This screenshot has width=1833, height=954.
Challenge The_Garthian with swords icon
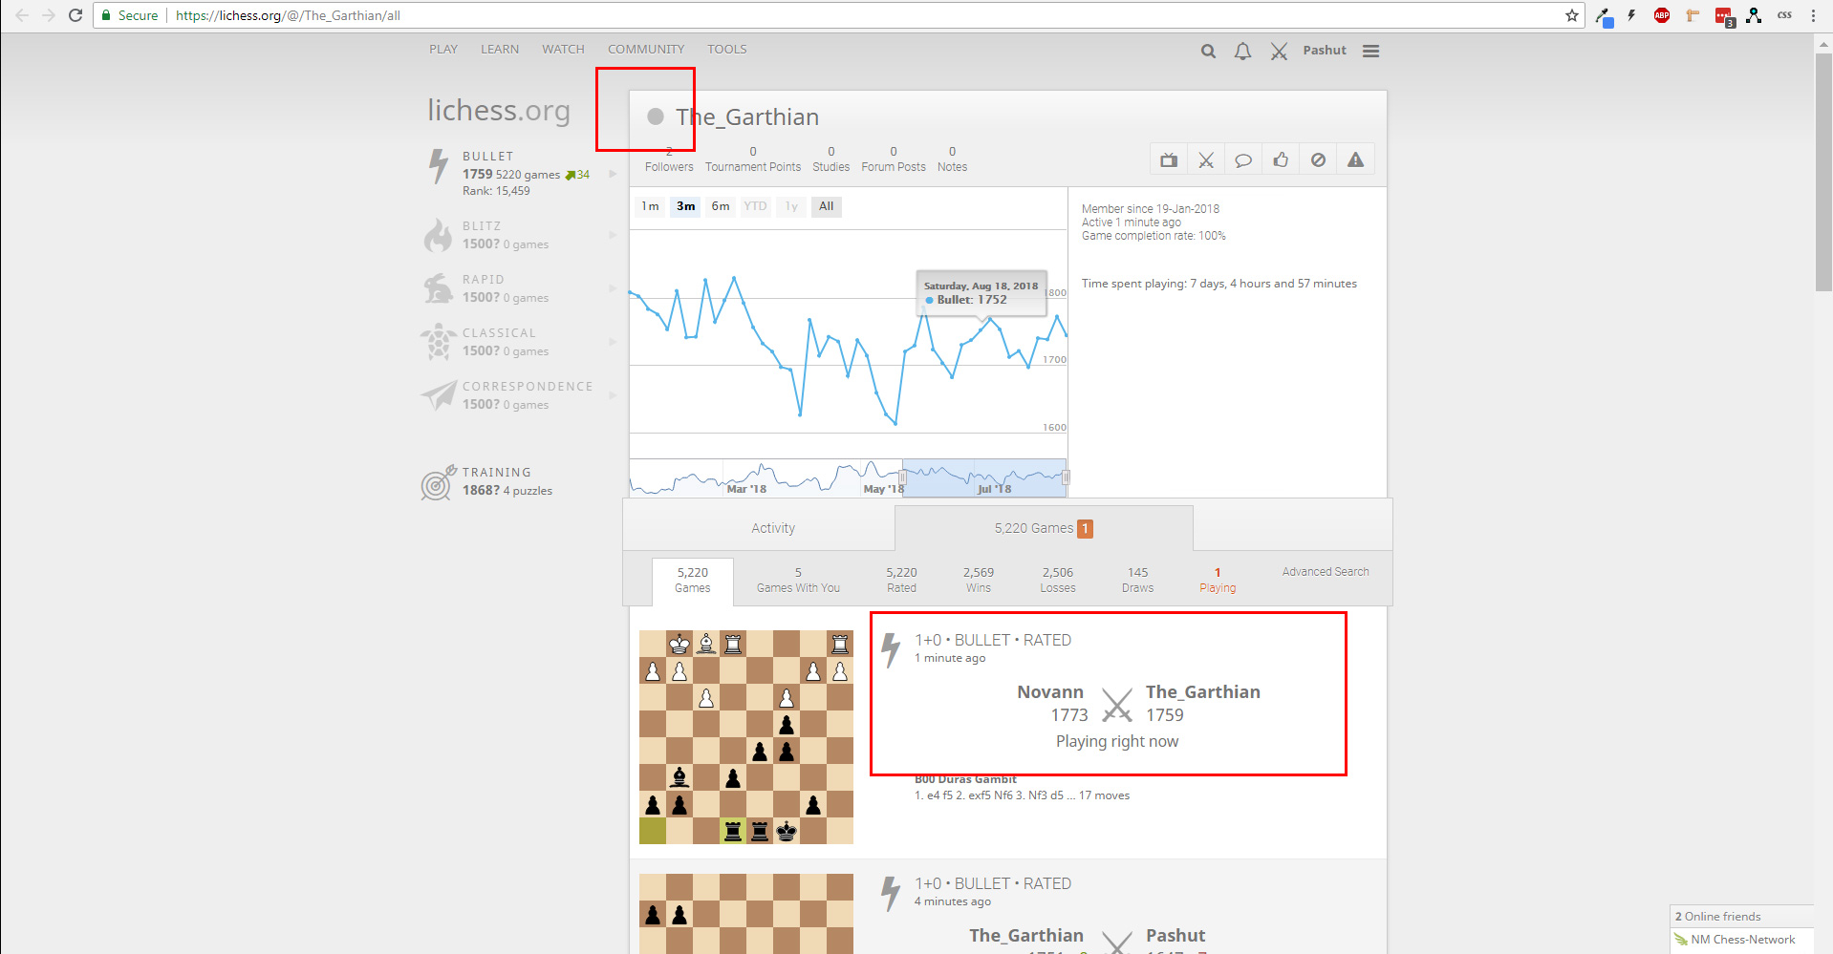pos(1206,160)
